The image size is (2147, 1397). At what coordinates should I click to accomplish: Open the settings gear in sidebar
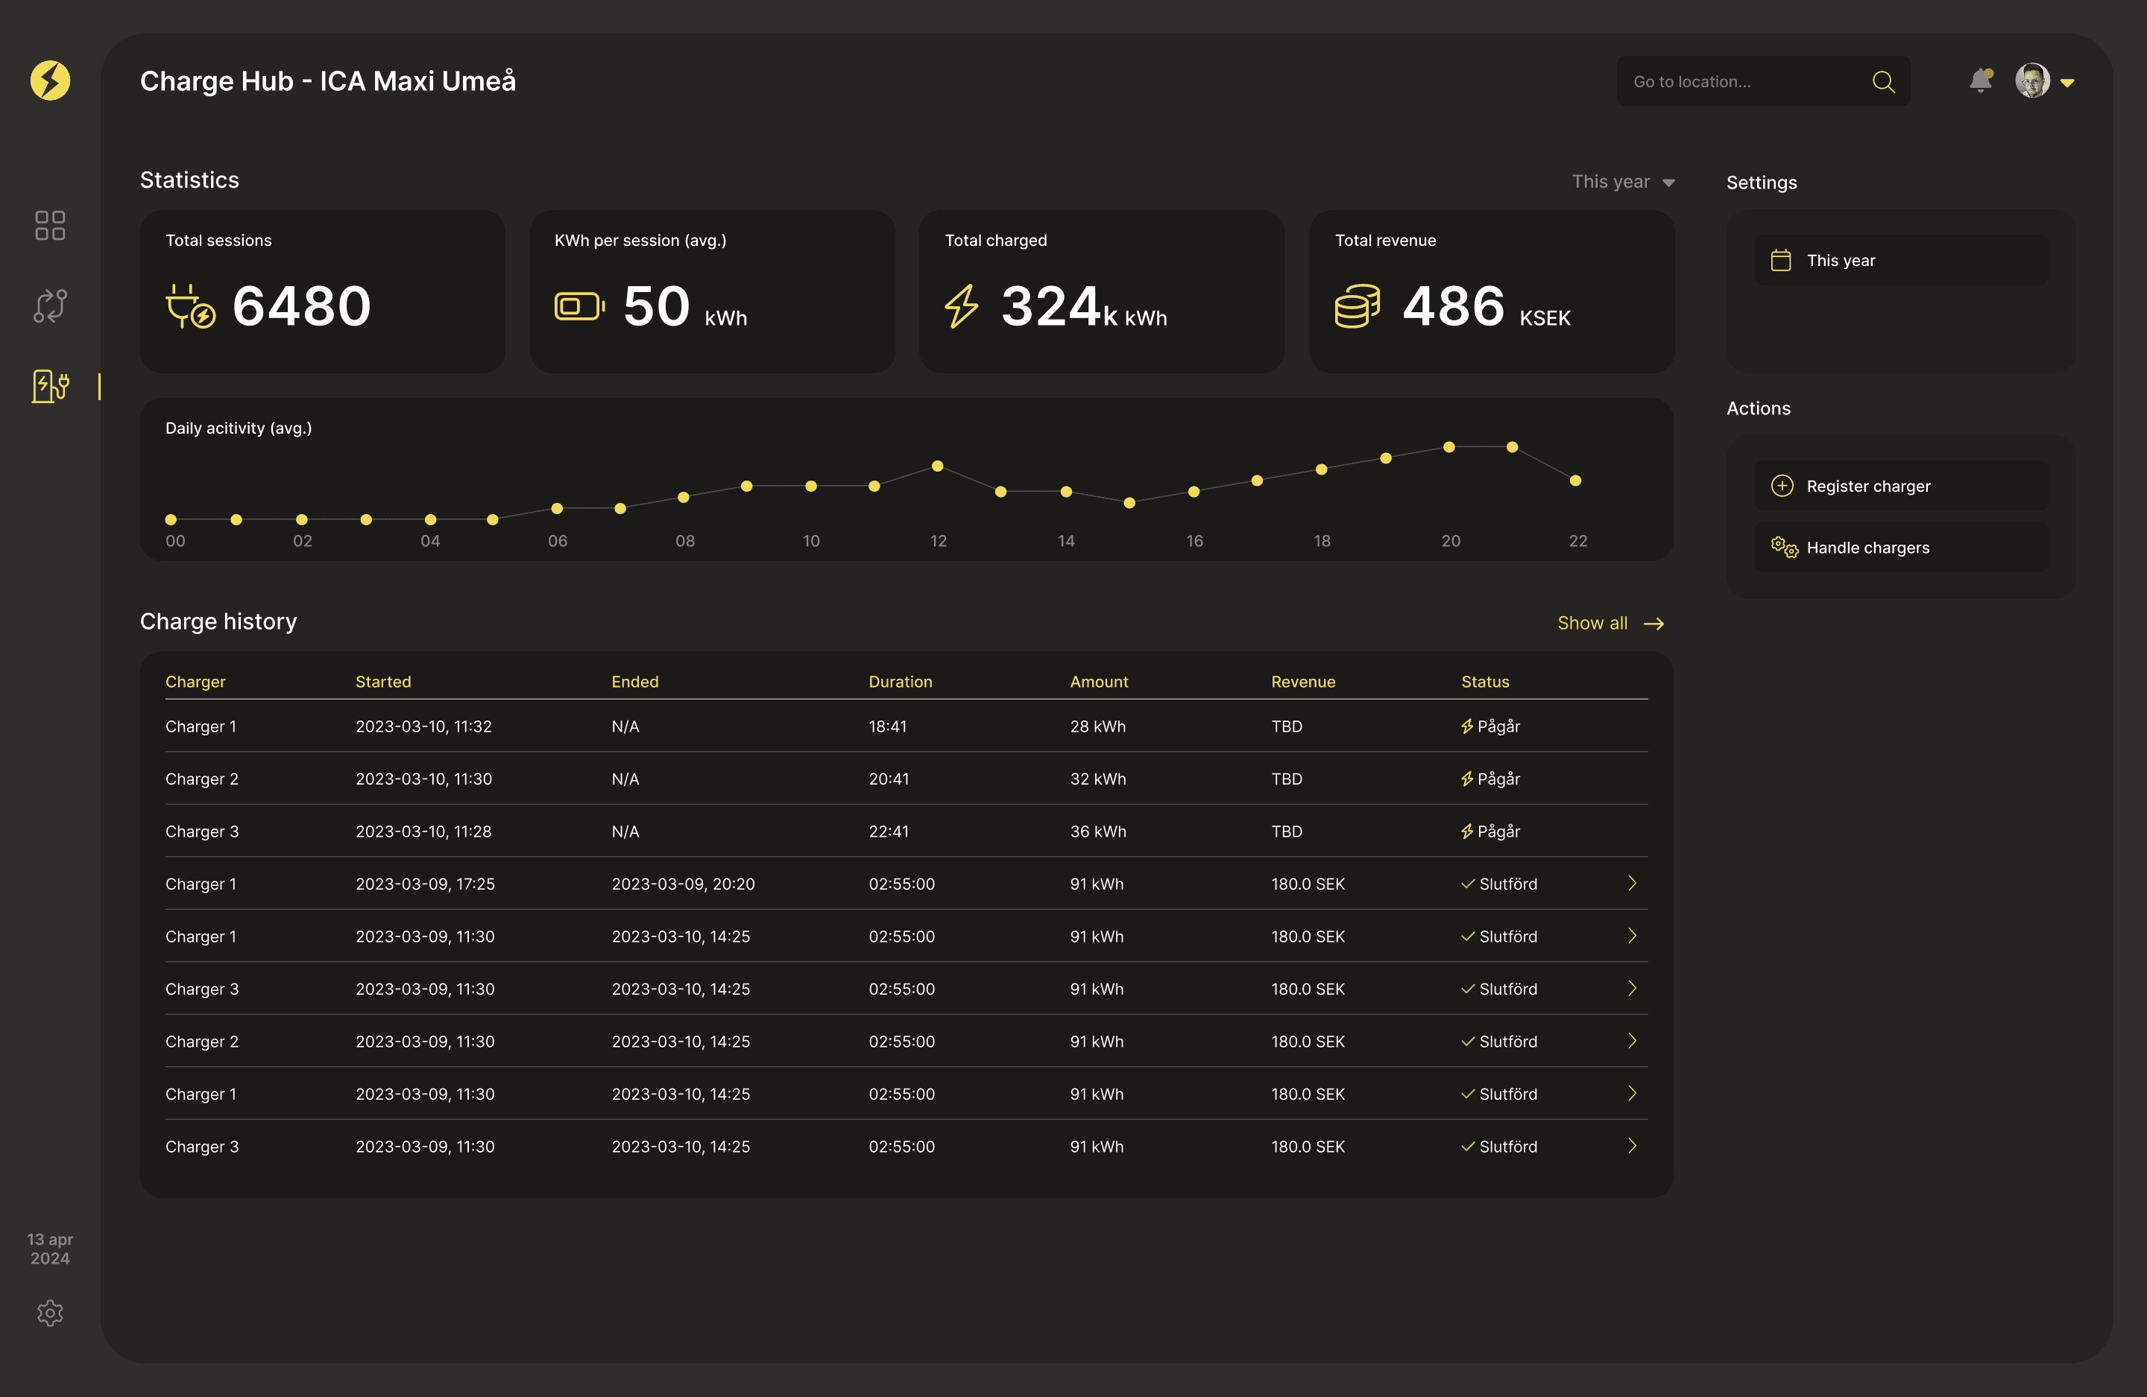pyautogui.click(x=51, y=1312)
